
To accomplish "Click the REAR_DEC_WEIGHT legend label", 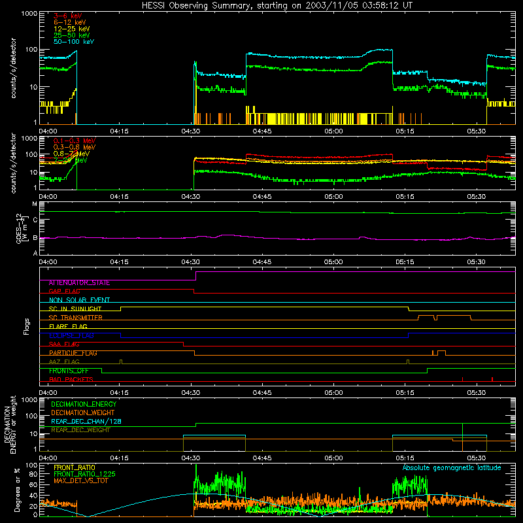I will (80, 430).
